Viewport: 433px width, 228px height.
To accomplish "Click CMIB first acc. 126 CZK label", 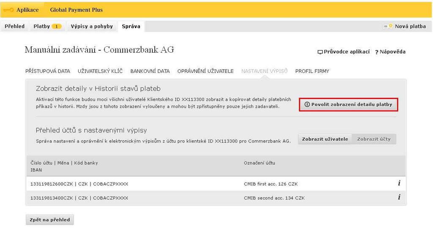I will click(x=271, y=184).
